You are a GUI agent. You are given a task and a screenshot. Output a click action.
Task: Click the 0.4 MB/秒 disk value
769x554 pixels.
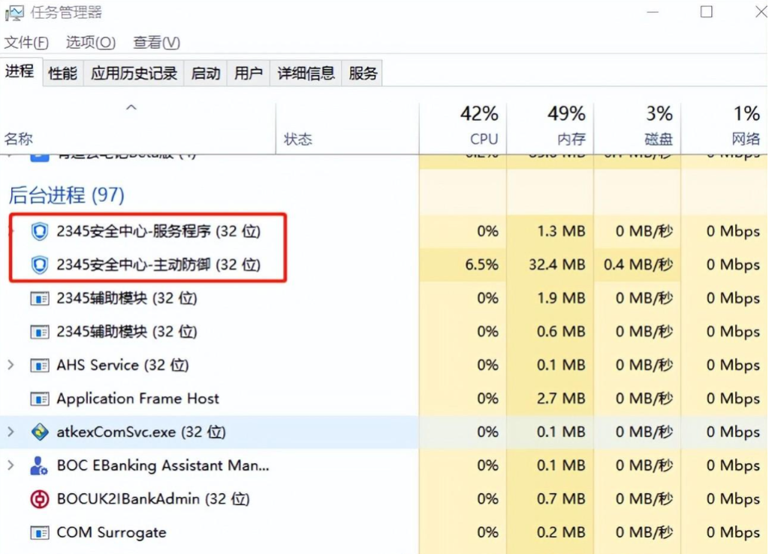click(x=638, y=265)
